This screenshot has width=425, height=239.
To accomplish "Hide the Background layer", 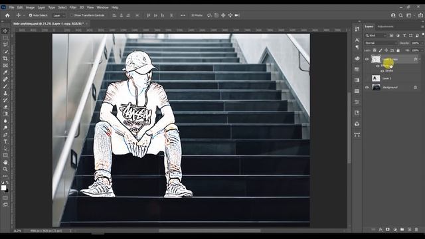I will pos(367,87).
